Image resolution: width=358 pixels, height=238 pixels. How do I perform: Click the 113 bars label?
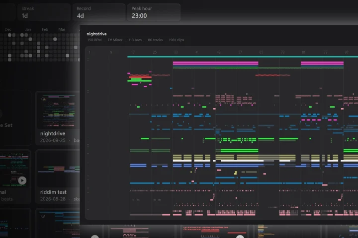135,40
